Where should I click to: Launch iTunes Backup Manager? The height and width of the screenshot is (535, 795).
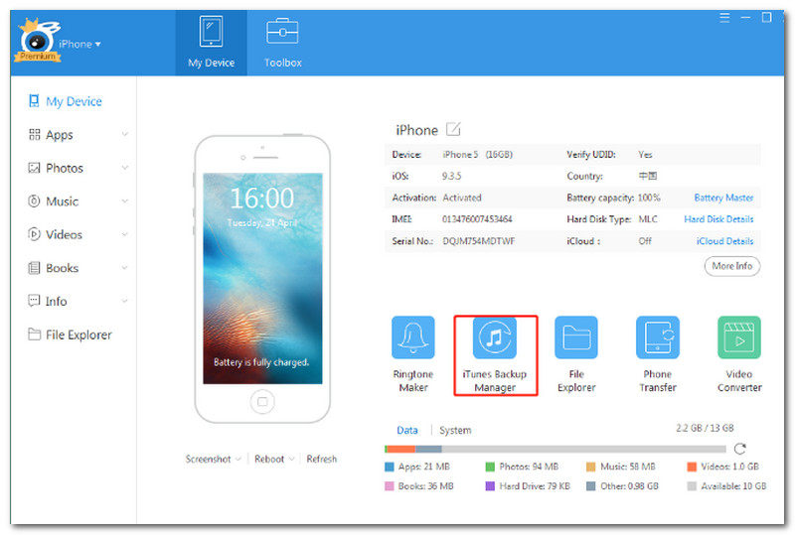(495, 354)
